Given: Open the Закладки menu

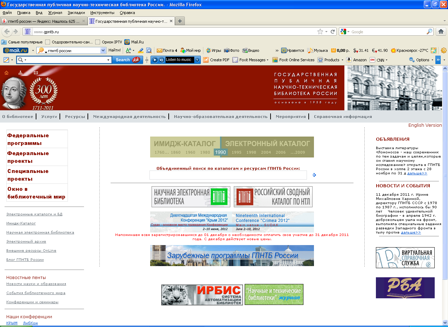Looking at the screenshot, I should click(x=76, y=13).
